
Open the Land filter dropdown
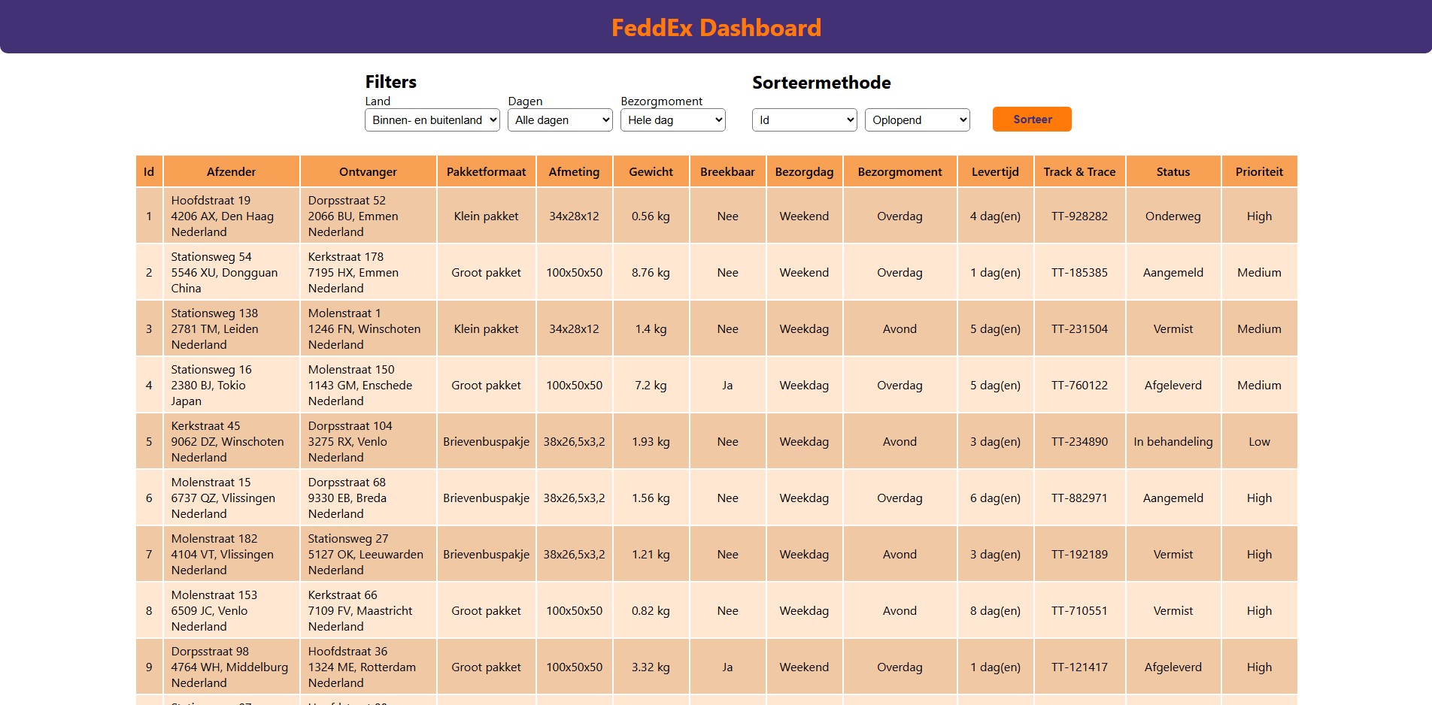[432, 120]
